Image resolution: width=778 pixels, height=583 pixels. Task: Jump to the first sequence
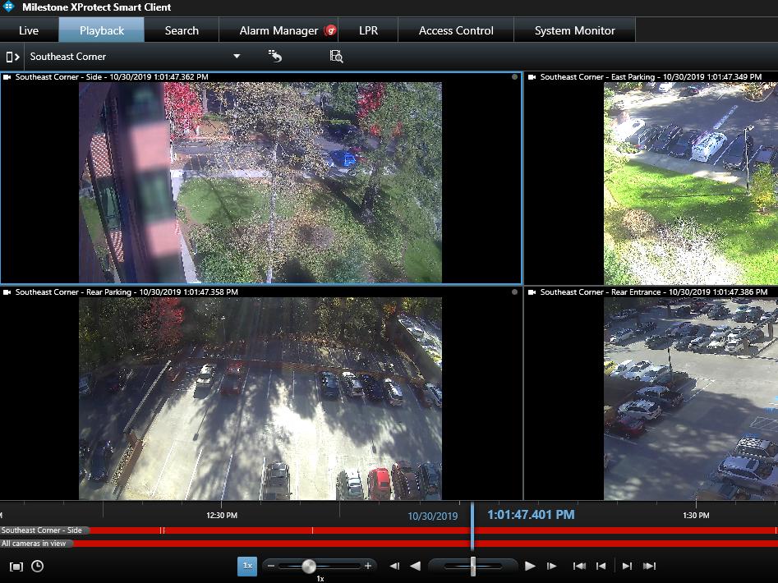tap(579, 566)
